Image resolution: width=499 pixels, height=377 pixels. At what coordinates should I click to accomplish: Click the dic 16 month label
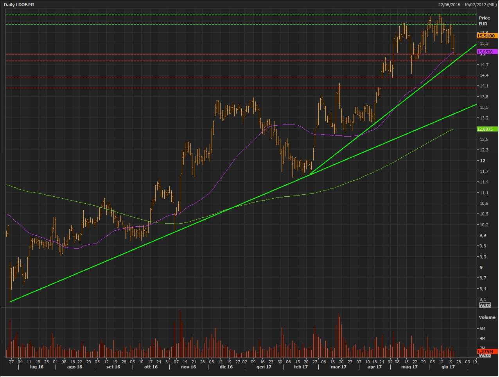pyautogui.click(x=226, y=367)
